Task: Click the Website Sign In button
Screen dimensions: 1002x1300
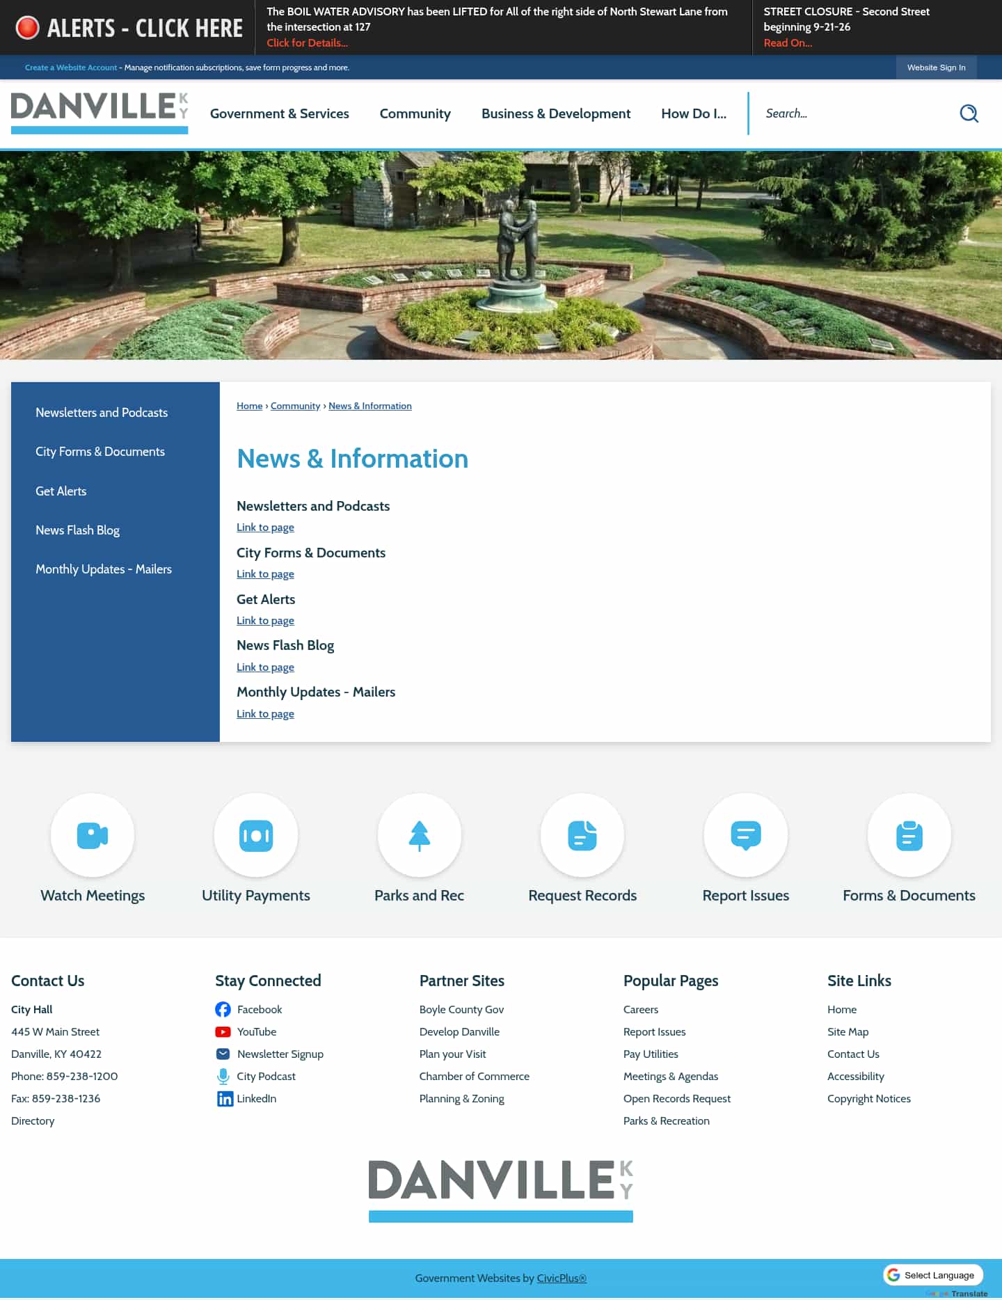Action: tap(936, 68)
